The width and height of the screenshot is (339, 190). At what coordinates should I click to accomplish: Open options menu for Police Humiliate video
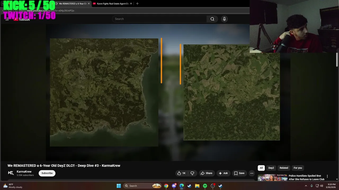pos(327,176)
